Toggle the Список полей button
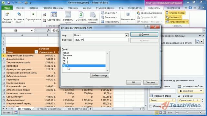The image size is (207, 116). click(175, 13)
